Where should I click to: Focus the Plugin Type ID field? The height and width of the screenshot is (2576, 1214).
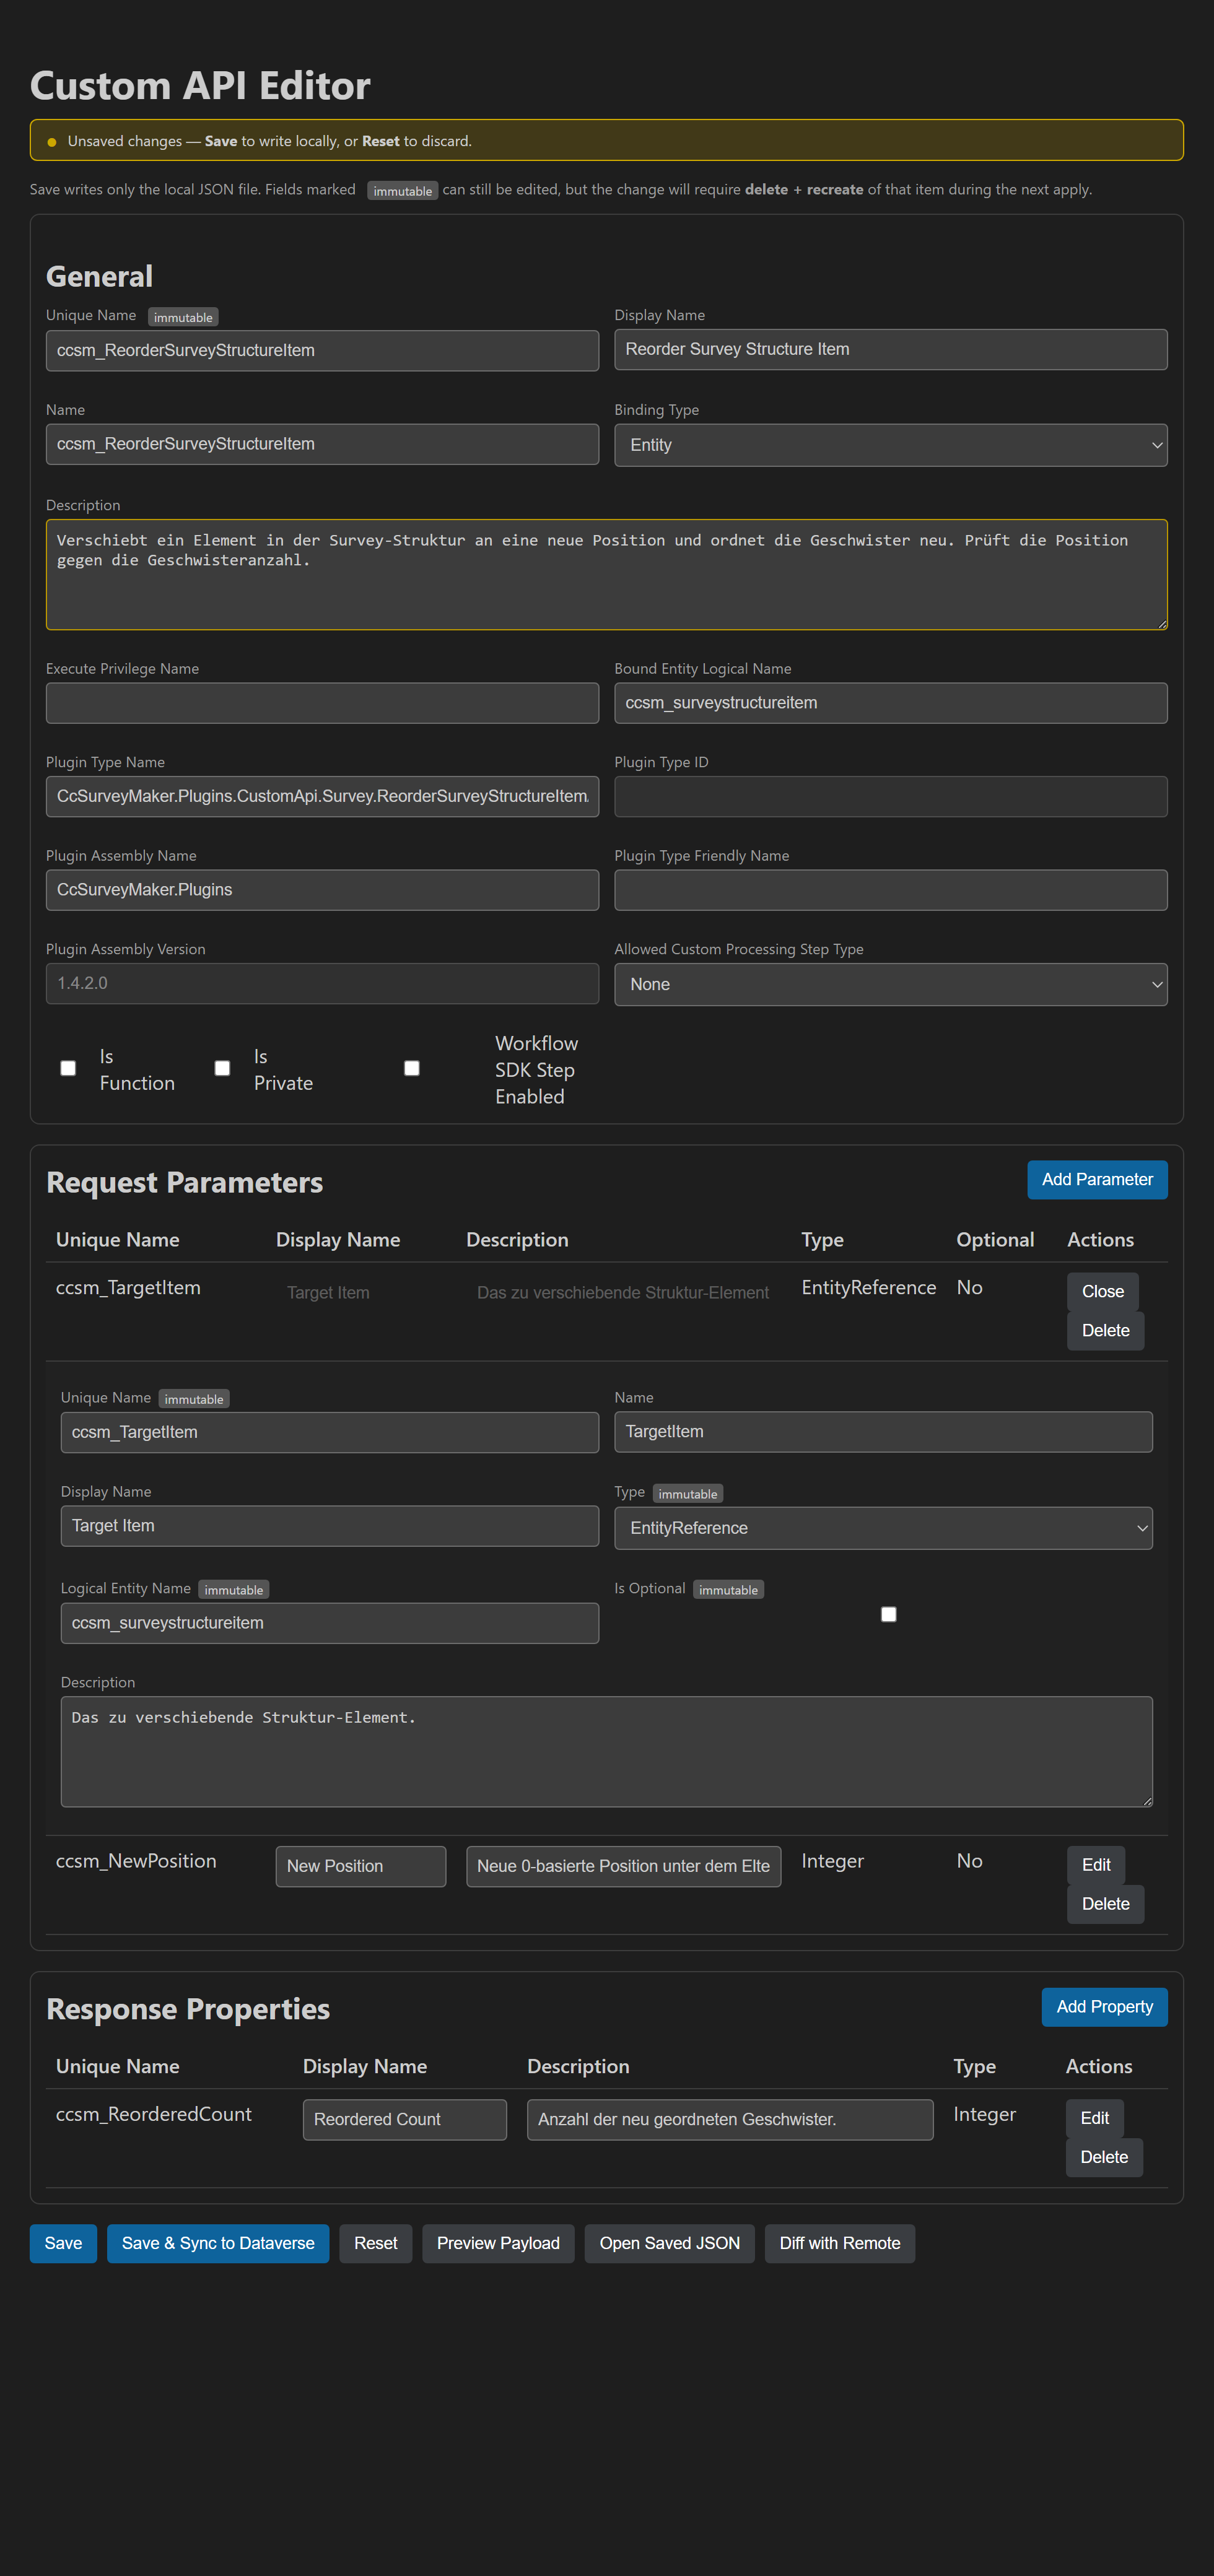[890, 796]
